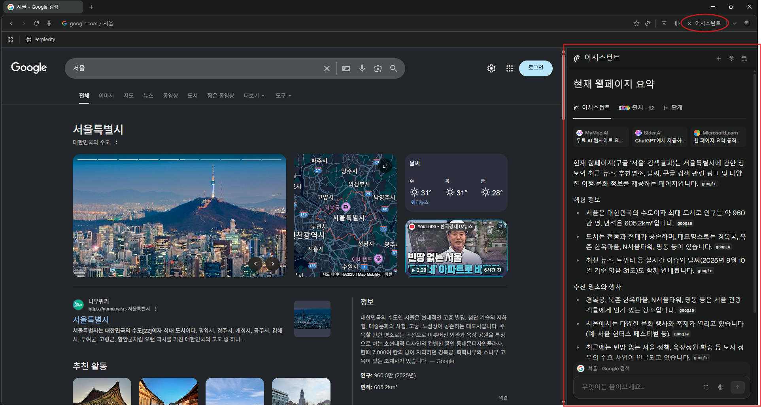Clear the search box with the X icon
The width and height of the screenshot is (761, 407).
click(x=327, y=68)
